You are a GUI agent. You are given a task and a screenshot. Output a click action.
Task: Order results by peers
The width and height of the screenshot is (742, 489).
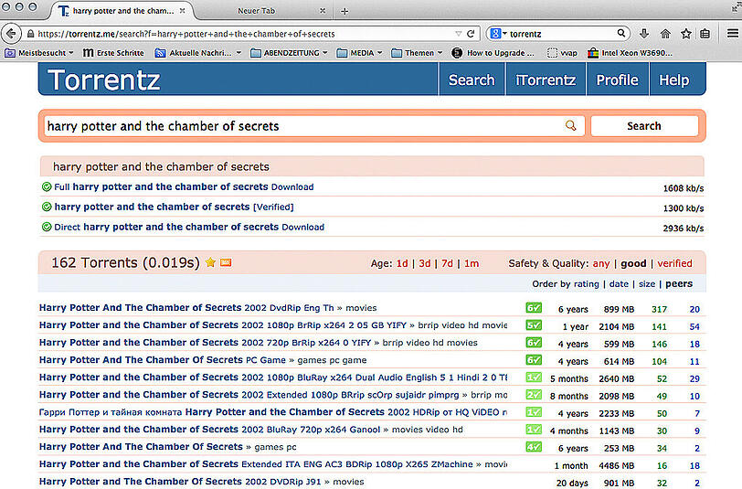click(x=679, y=284)
